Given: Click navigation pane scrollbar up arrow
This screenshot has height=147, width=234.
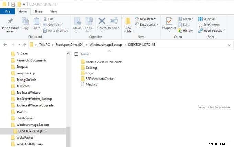Looking at the screenshot, I should coord(68,53).
